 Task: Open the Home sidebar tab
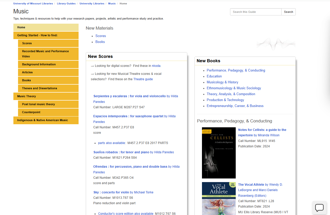[x=46, y=28]
